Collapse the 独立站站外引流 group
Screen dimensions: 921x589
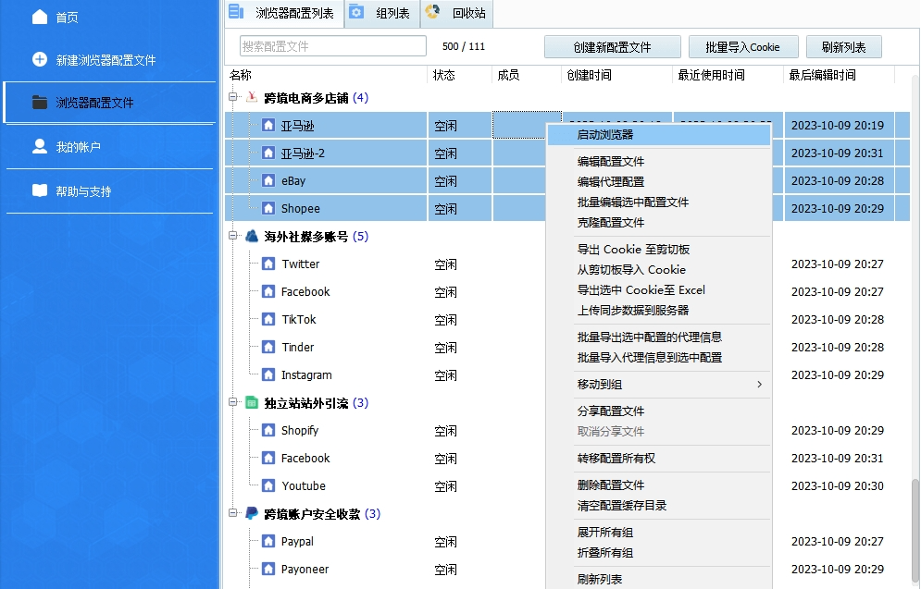pos(234,401)
